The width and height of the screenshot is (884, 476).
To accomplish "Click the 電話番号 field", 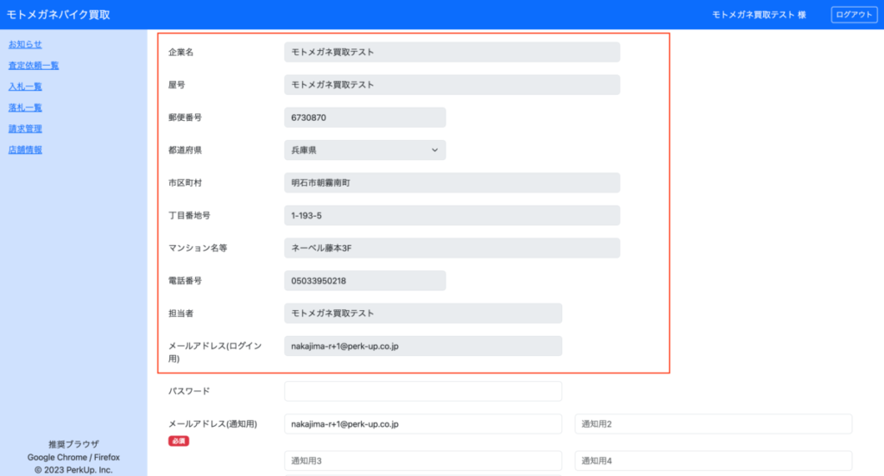I will click(x=364, y=281).
